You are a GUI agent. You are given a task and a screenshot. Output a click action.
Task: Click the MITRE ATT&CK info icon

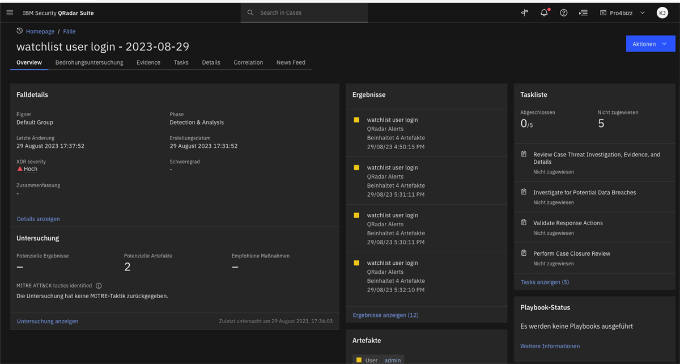pyautogui.click(x=99, y=286)
